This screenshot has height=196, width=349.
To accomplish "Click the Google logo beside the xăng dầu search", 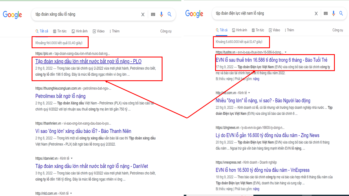I will 12,15.
